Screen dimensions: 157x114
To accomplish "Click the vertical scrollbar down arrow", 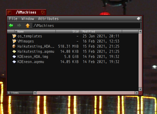I will 140,89.
